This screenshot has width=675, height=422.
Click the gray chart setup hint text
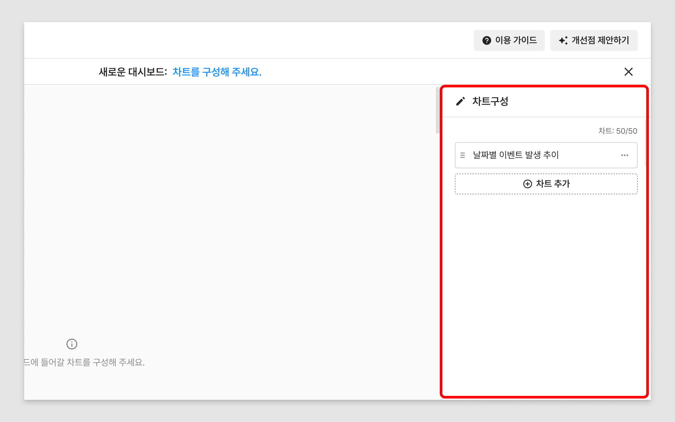(x=84, y=362)
